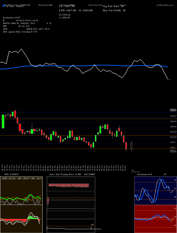Click the Avg Vol: 0.44 M text
Image resolution: width=177 pixels, height=233 pixels.
click(x=113, y=6)
